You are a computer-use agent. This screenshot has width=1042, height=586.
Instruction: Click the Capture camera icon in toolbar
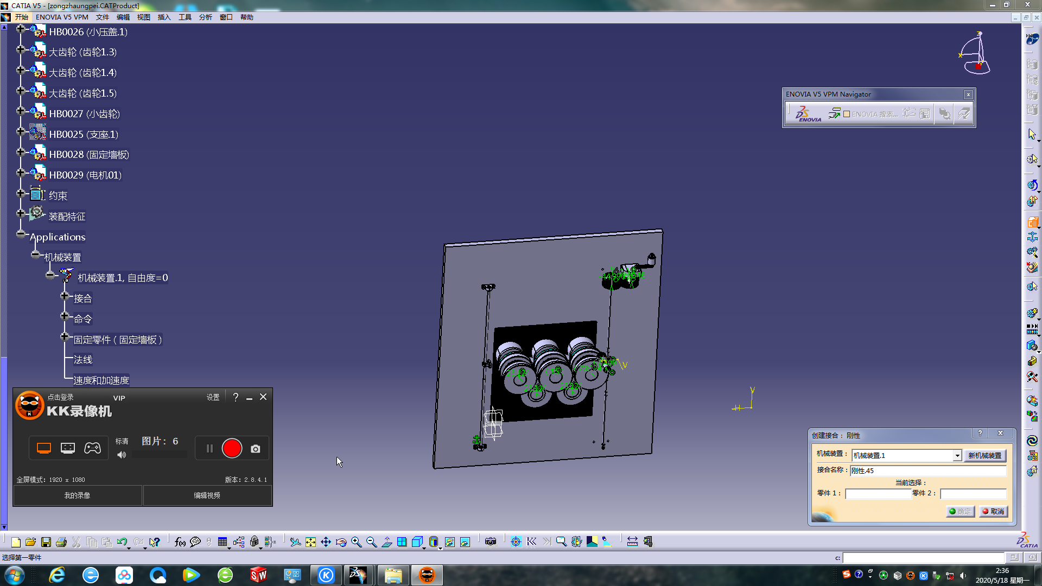point(491,542)
